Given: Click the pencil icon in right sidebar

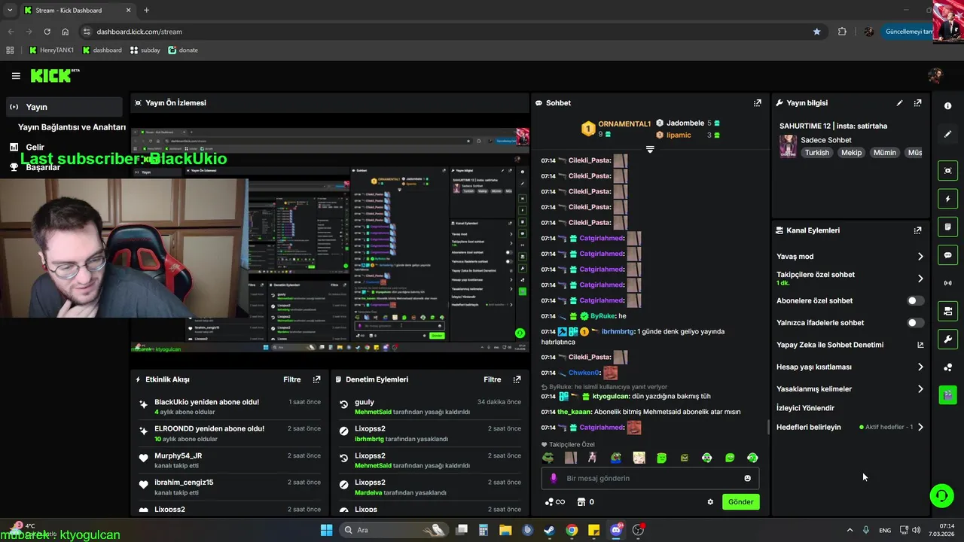Looking at the screenshot, I should 947,134.
